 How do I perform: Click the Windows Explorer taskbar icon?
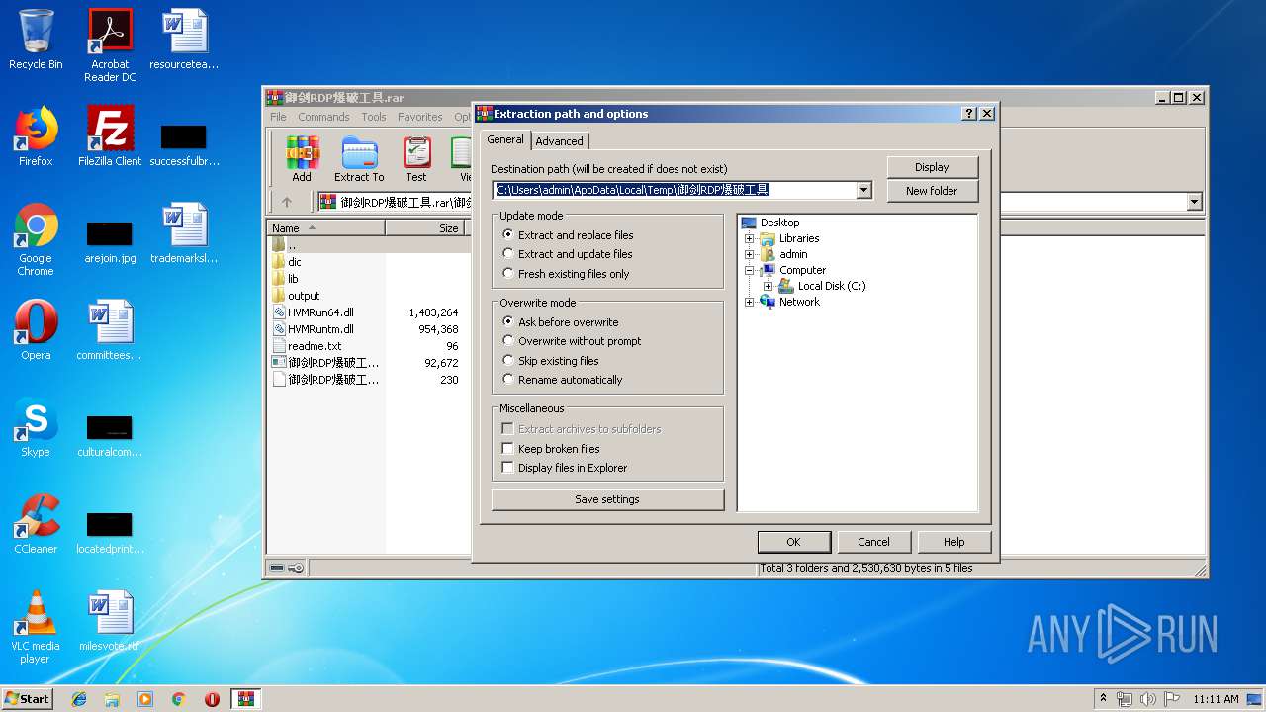pyautogui.click(x=112, y=699)
